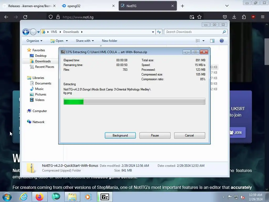The image size is (269, 202).
Task: Open Explorer recent locations dropdown arrow
Action: coord(38,32)
